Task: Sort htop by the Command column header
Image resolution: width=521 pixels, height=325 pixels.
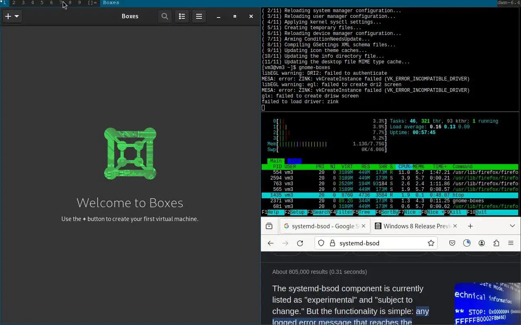Action: [x=462, y=167]
